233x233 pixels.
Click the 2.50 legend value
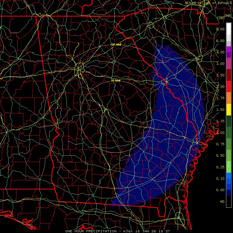(x=220, y=75)
